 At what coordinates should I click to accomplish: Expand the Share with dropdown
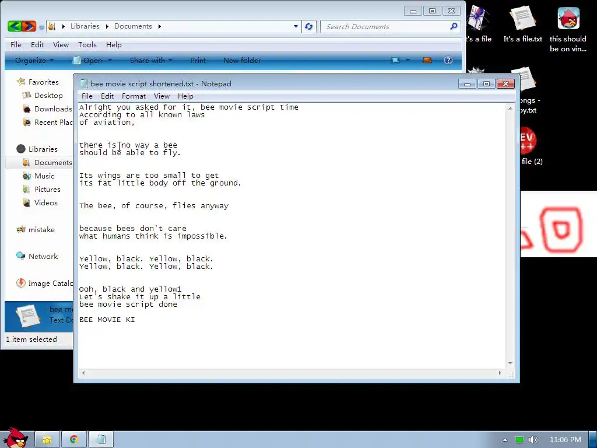click(x=151, y=60)
